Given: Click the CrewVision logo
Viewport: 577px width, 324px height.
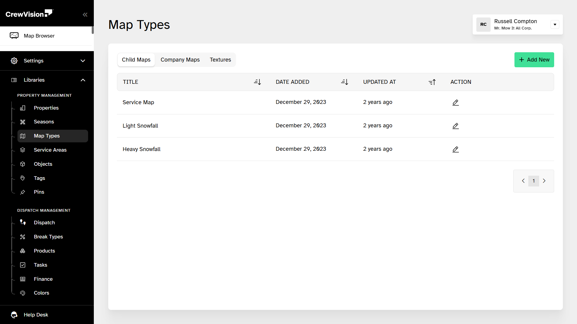Looking at the screenshot, I should click(x=29, y=14).
